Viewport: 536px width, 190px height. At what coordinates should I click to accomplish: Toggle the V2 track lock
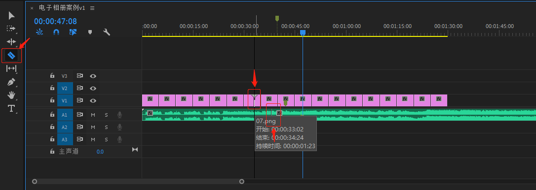click(52, 88)
